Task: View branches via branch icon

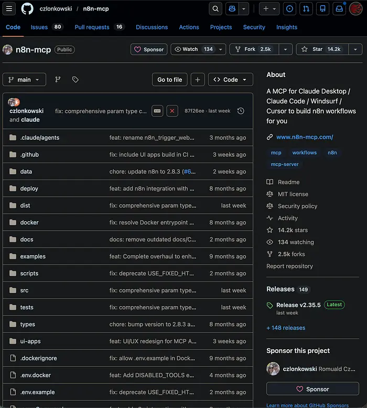Action: point(58,80)
